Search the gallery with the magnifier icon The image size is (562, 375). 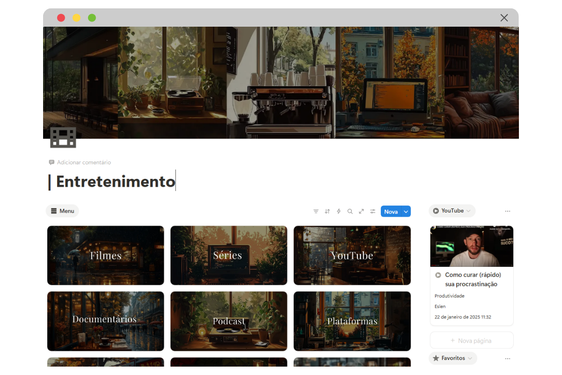click(350, 212)
